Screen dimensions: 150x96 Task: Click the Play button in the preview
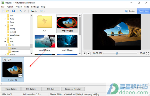(x=85, y=53)
